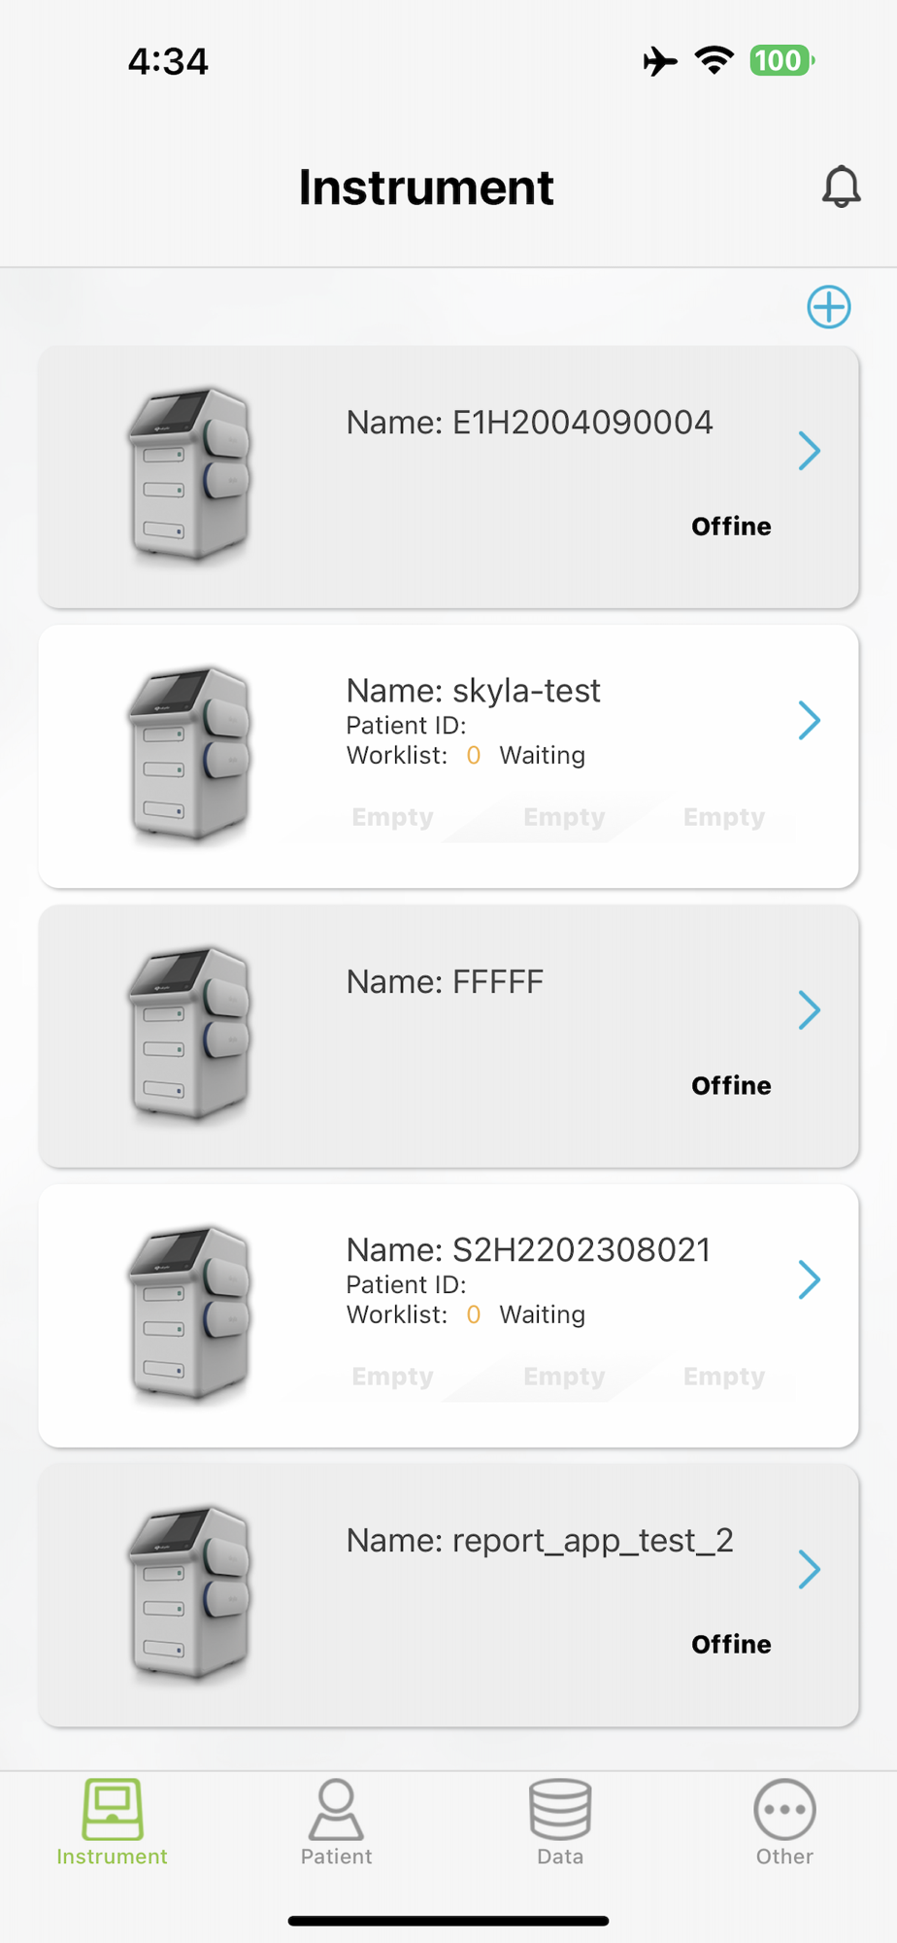Screen dimensions: 897x1943
Task: Open the Patient tab
Action: (336, 1824)
